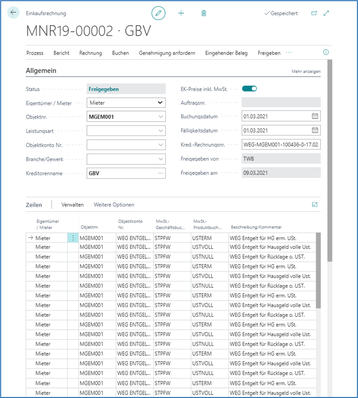Open Fälligkeitsdatum calendar picker

[315, 130]
